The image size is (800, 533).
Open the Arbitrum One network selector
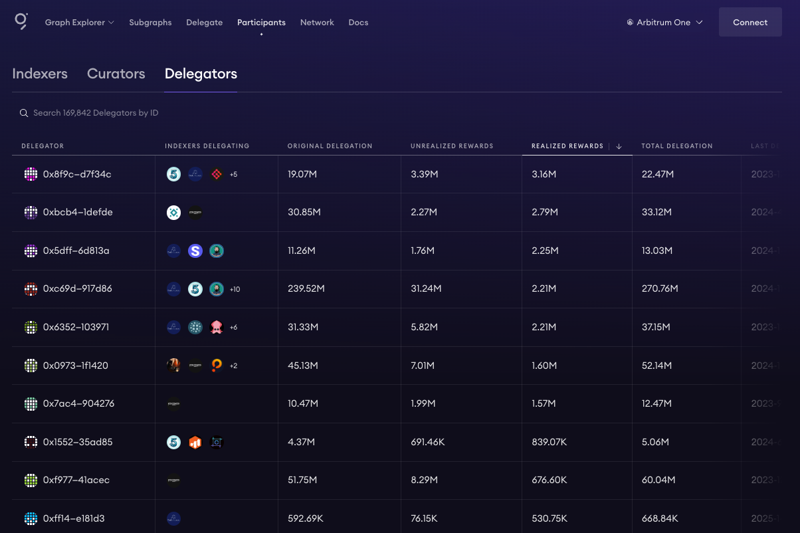(x=664, y=23)
